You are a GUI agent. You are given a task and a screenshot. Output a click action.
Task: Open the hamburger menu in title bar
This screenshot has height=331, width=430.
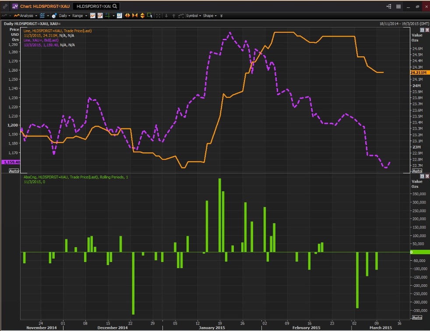point(398,7)
